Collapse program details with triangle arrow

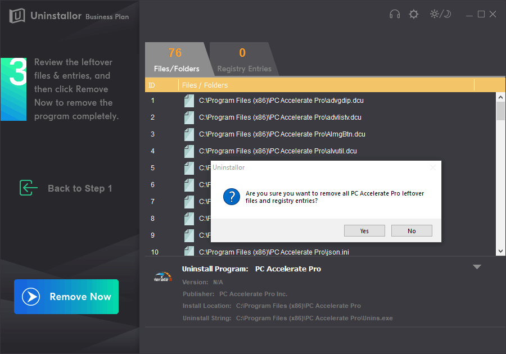coord(477,267)
